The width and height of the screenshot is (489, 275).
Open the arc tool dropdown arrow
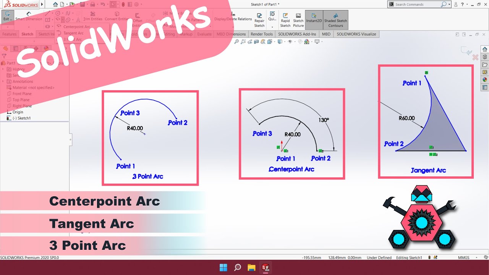62,19
